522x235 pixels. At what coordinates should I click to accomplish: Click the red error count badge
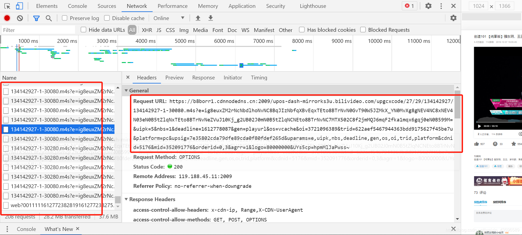pos(409,6)
